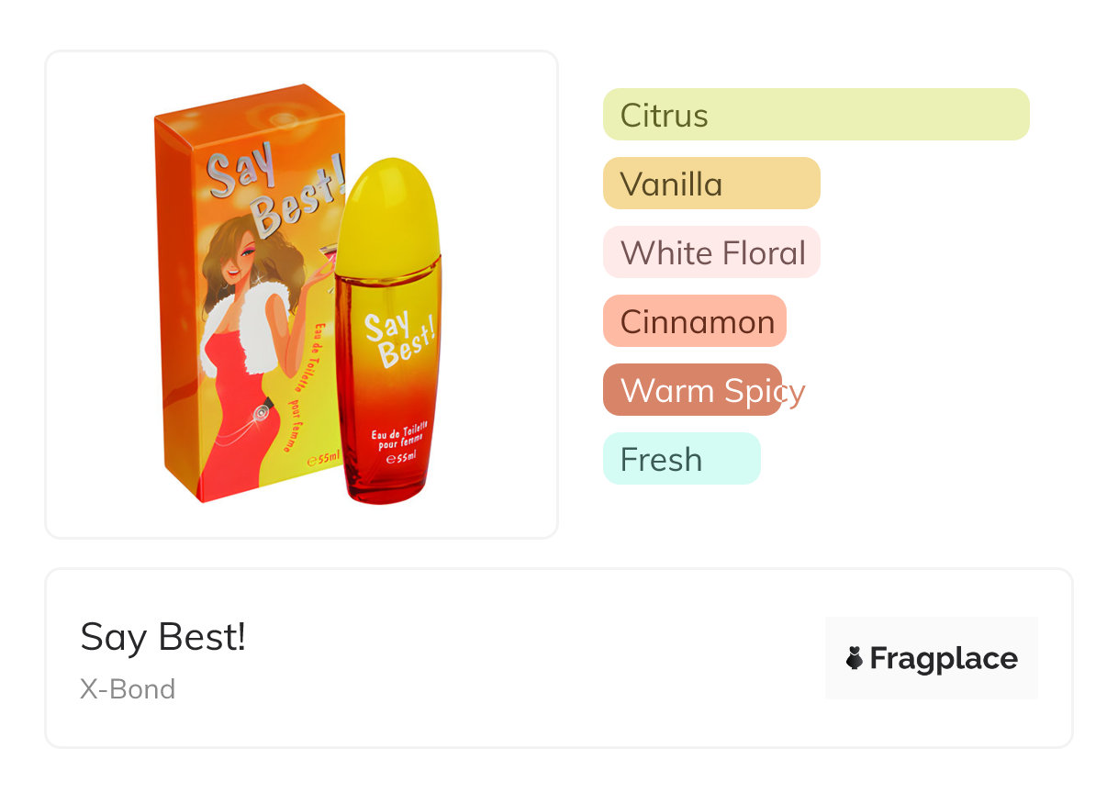
Task: Open the Say Best! fragrance title
Action: [x=162, y=636]
